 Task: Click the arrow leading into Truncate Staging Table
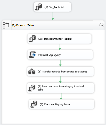tap(61, 96)
